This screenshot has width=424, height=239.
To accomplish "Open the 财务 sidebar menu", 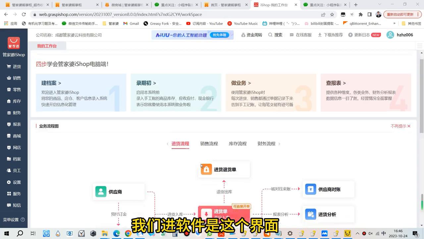I will pos(14,113).
